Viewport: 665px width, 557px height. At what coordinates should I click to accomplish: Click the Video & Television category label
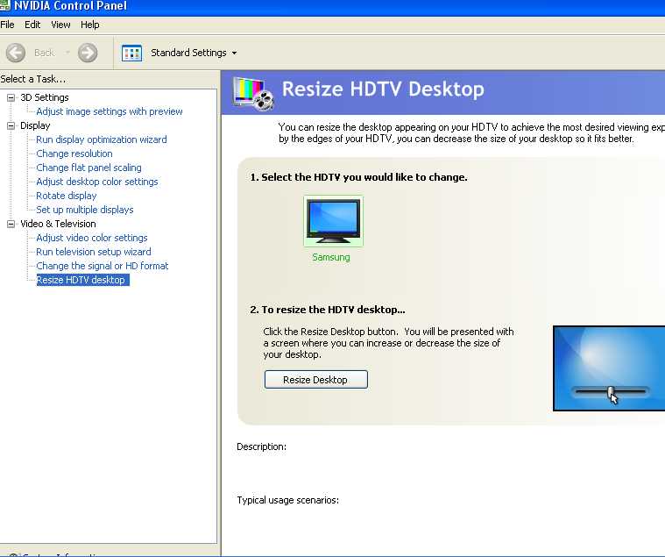coord(58,224)
